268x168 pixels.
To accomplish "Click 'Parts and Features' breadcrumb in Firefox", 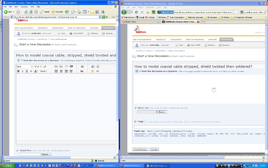I will [177, 51].
